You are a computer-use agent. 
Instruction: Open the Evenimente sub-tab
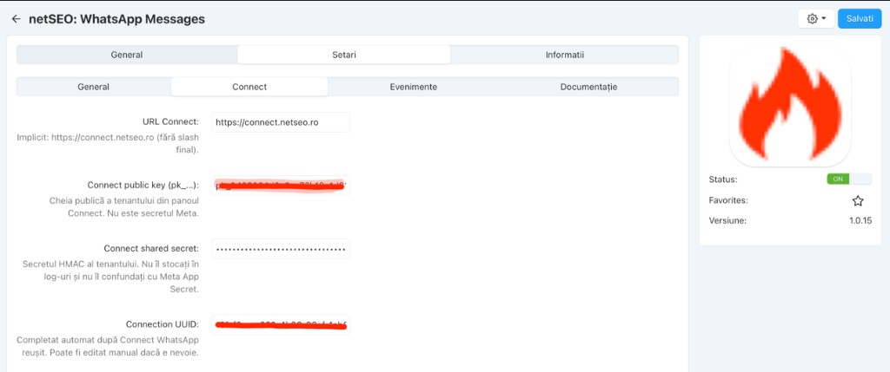[413, 87]
